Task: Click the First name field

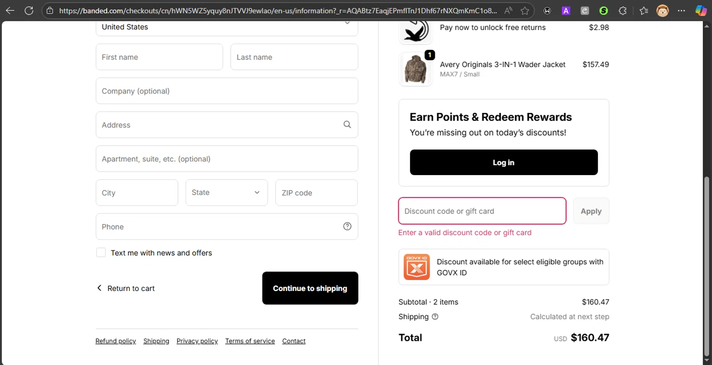Action: pos(159,57)
